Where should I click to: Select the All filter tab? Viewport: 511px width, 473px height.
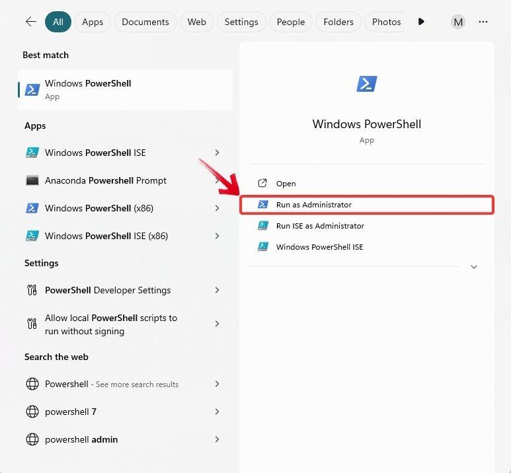[x=58, y=22]
